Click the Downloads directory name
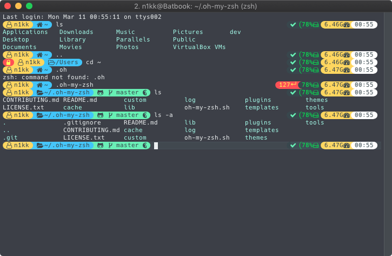392x256 pixels. 76,32
